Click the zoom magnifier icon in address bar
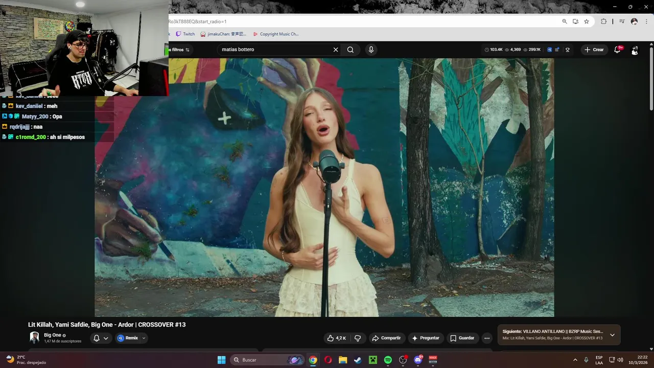 click(565, 21)
